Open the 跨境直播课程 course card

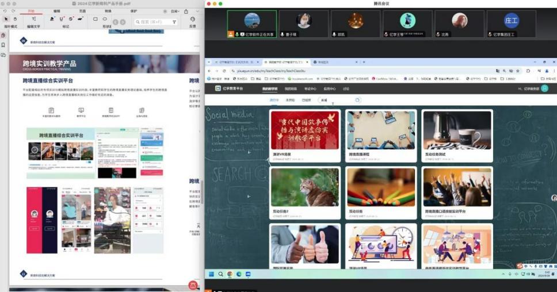380,135
